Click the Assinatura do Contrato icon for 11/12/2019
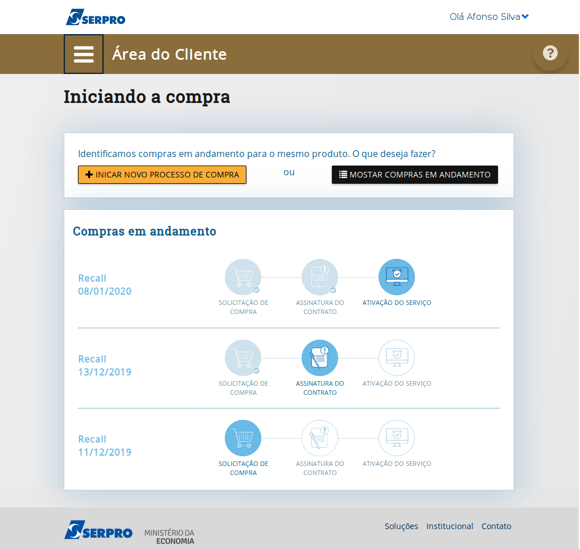580x549 pixels. tap(320, 438)
